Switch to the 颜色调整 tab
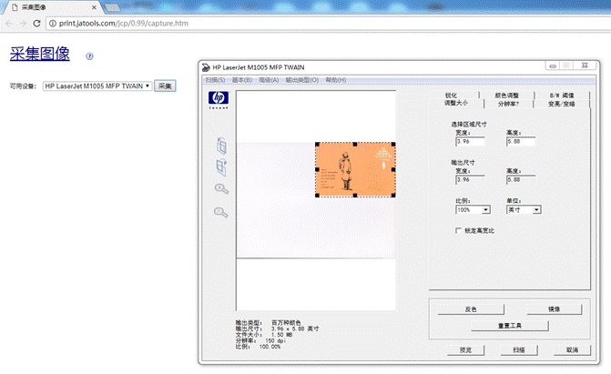The width and height of the screenshot is (611, 374). (x=505, y=95)
